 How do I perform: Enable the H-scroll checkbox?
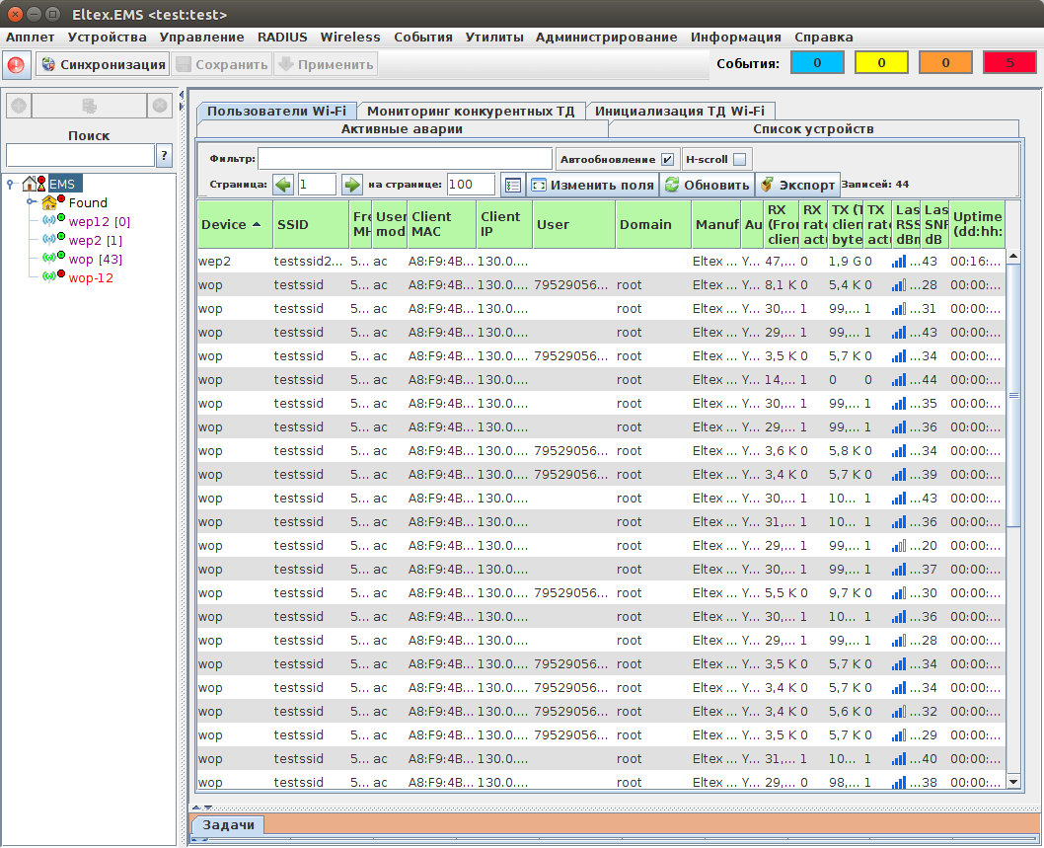pos(739,159)
